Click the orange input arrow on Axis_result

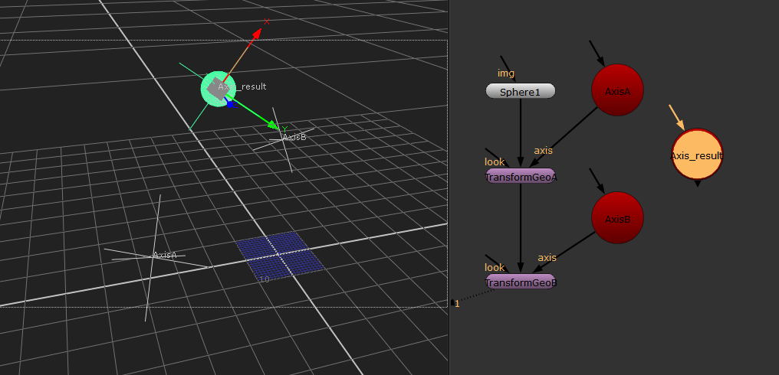[675, 117]
